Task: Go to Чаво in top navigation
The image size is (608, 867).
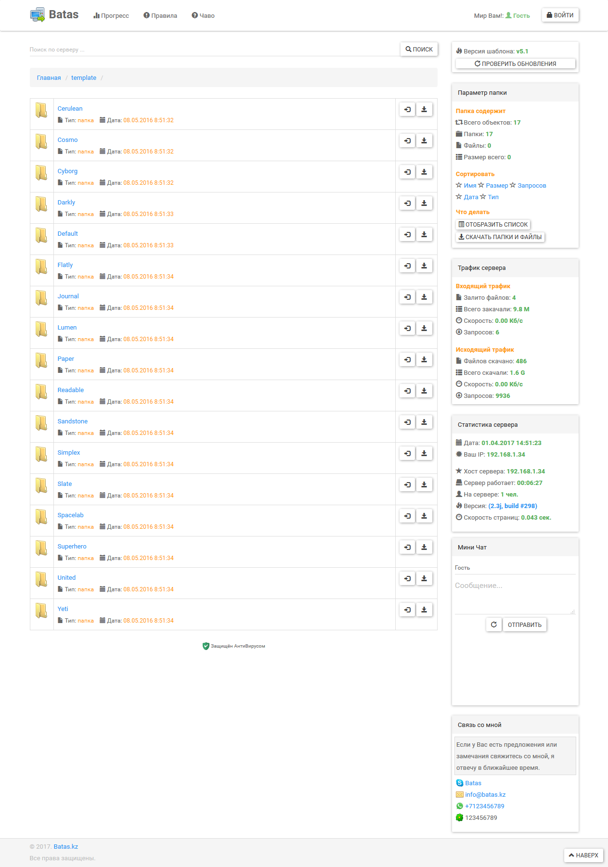Action: pos(203,16)
